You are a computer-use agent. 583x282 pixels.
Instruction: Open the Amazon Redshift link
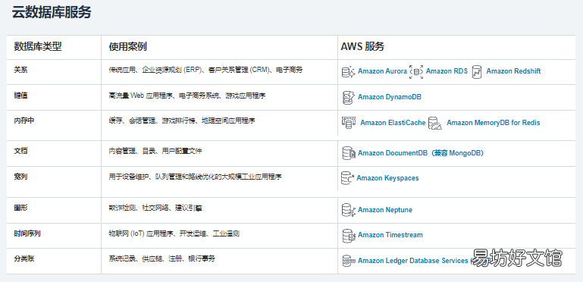513,71
